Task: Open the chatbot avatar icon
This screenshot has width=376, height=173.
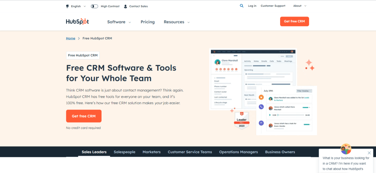Action: (x=346, y=149)
